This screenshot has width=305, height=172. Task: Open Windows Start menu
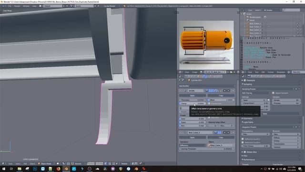tap(4, 169)
